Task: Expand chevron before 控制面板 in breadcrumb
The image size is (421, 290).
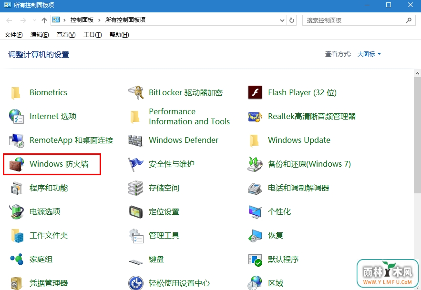Action: [64, 20]
